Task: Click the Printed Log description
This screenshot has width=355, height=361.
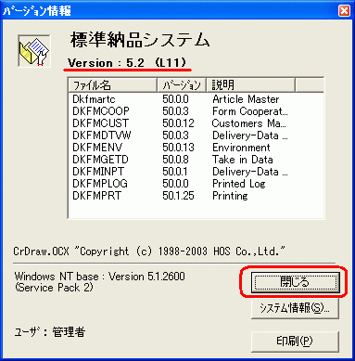Action: [239, 184]
